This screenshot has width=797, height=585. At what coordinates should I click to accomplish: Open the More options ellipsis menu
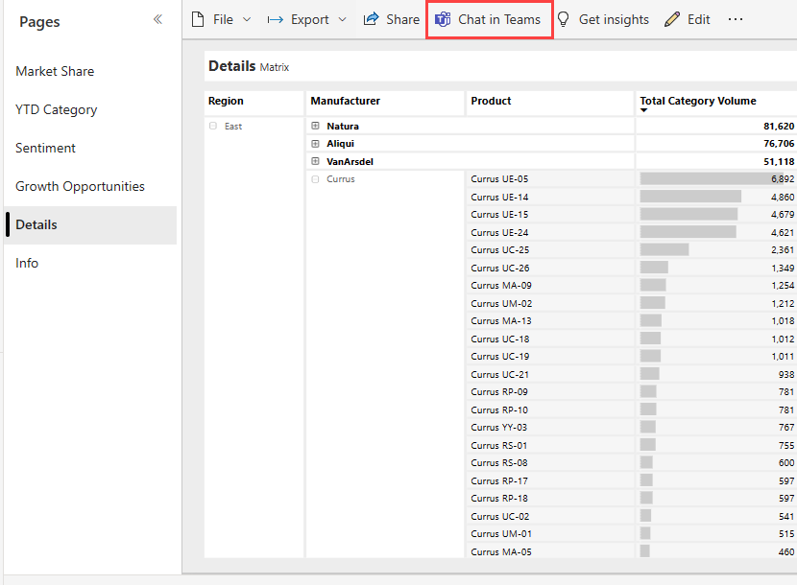click(735, 19)
